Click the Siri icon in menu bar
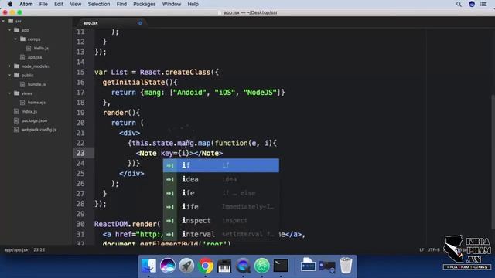Screen dimensions: 495x278 click(472, 4)
